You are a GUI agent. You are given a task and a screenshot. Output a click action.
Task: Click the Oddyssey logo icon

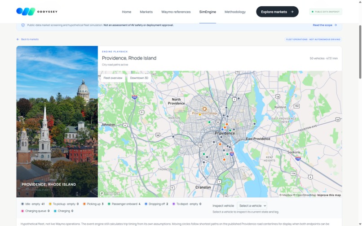tap(26, 12)
